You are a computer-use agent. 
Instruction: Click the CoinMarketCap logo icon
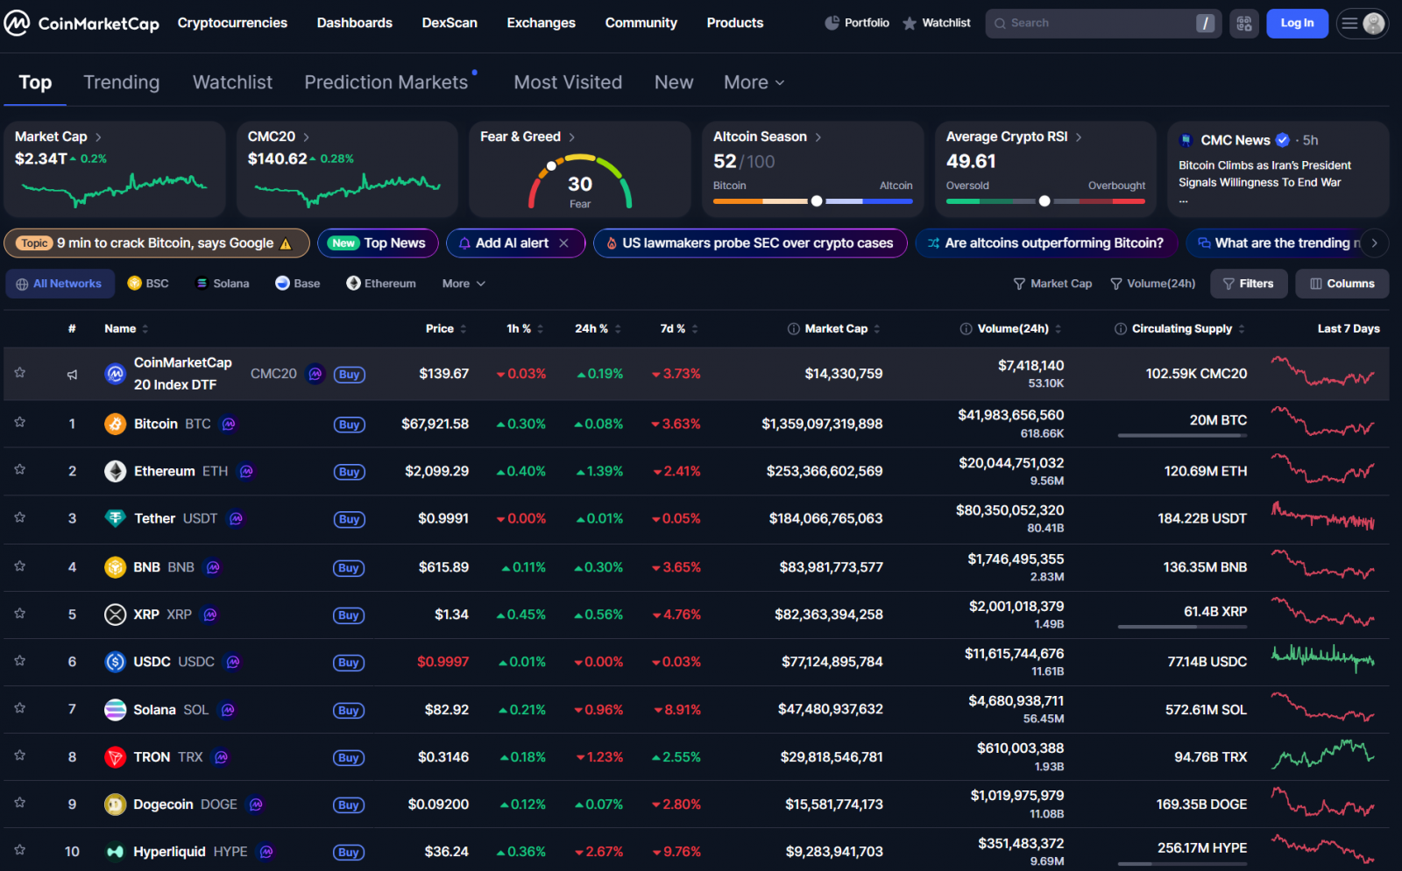17,23
